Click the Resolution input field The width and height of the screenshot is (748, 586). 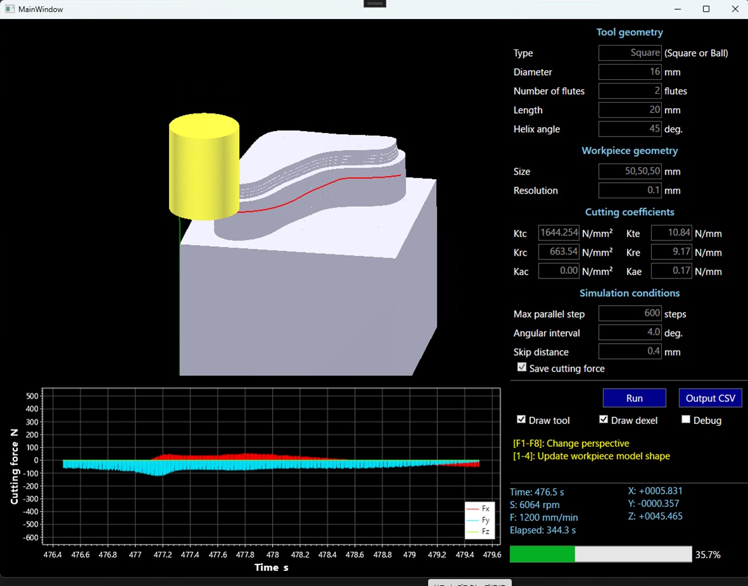tap(630, 190)
